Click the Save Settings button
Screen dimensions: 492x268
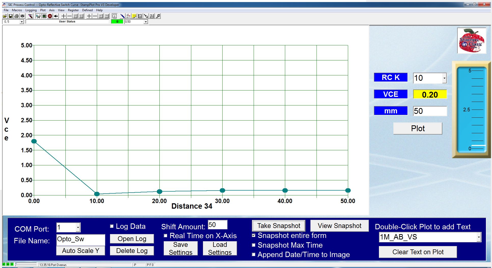(181, 248)
